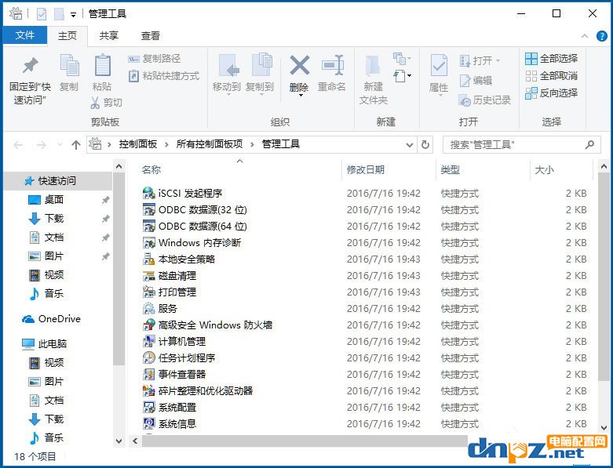The width and height of the screenshot is (613, 468).
Task: Select the 任务计划程序 clock icon
Action: click(x=148, y=357)
